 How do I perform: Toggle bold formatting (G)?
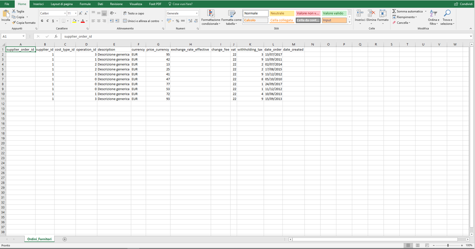[42, 21]
